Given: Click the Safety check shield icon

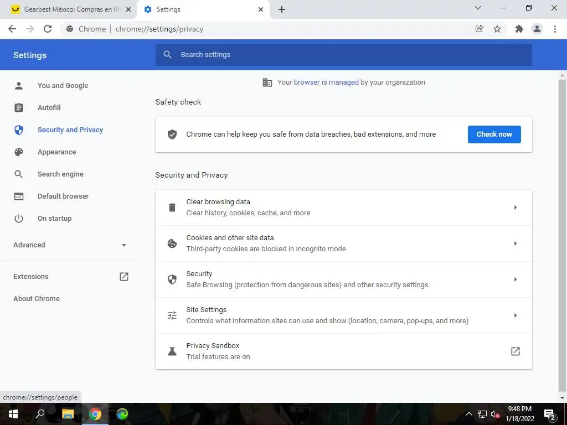Looking at the screenshot, I should click(x=172, y=134).
